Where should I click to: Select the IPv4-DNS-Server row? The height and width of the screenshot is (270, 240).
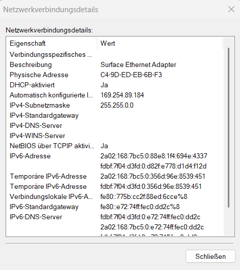(115, 126)
